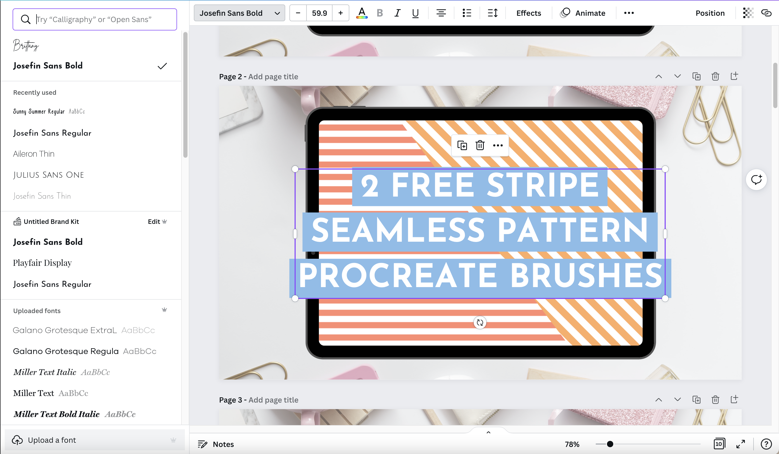Change text alignment
779x454 pixels.
[x=441, y=13]
